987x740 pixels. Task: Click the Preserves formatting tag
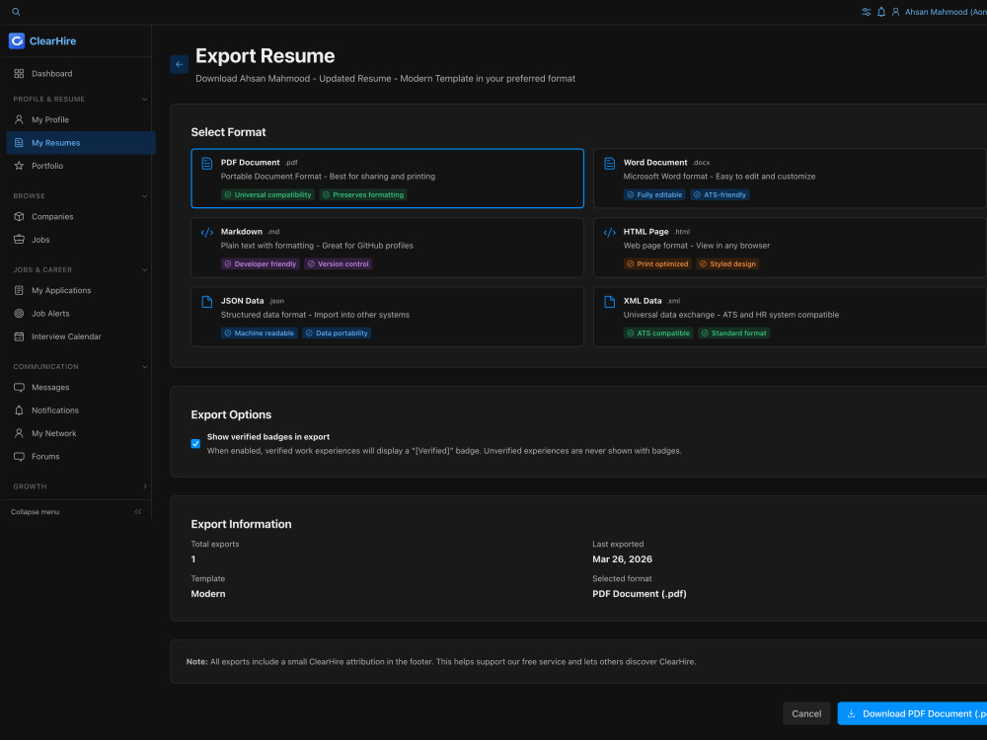click(363, 195)
